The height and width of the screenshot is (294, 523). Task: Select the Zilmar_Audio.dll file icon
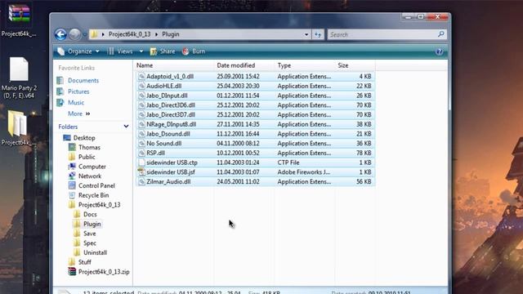pyautogui.click(x=141, y=181)
